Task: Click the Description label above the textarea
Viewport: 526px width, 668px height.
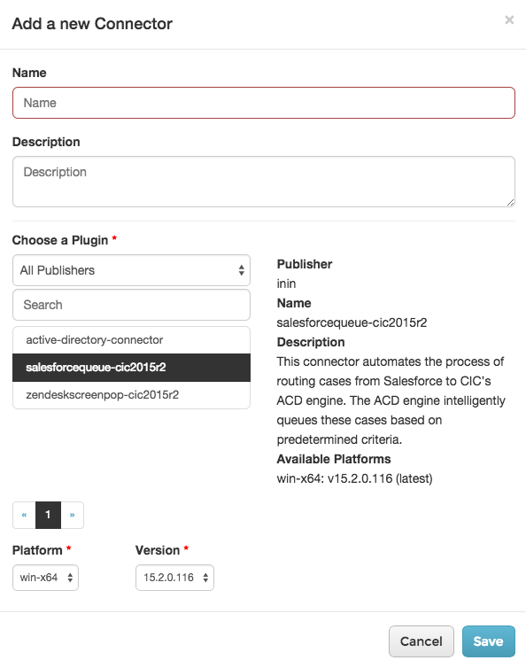Action: (46, 142)
